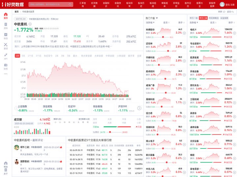Switch chart to 大单金额

coord(99,56)
